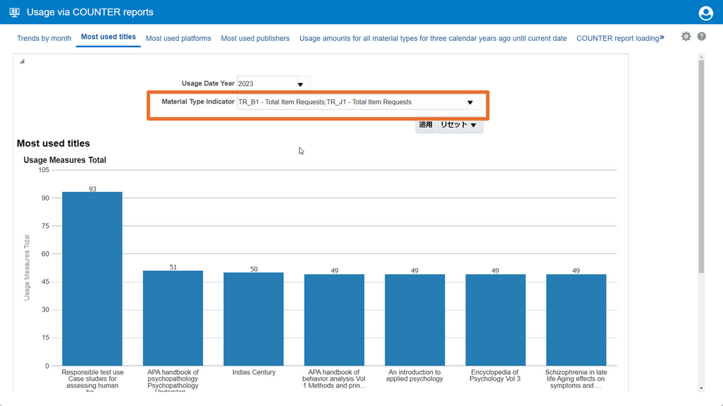723x406 pixels.
Task: Click the 適用 apply button
Action: coord(425,125)
